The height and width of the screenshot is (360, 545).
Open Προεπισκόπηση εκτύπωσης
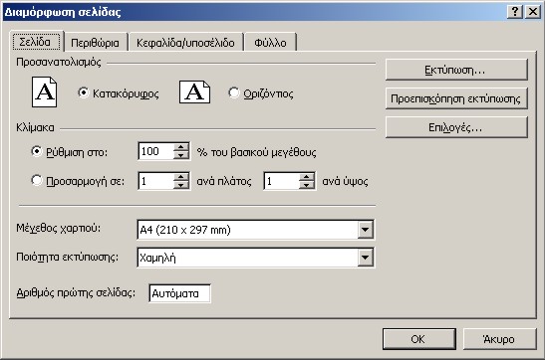(456, 98)
